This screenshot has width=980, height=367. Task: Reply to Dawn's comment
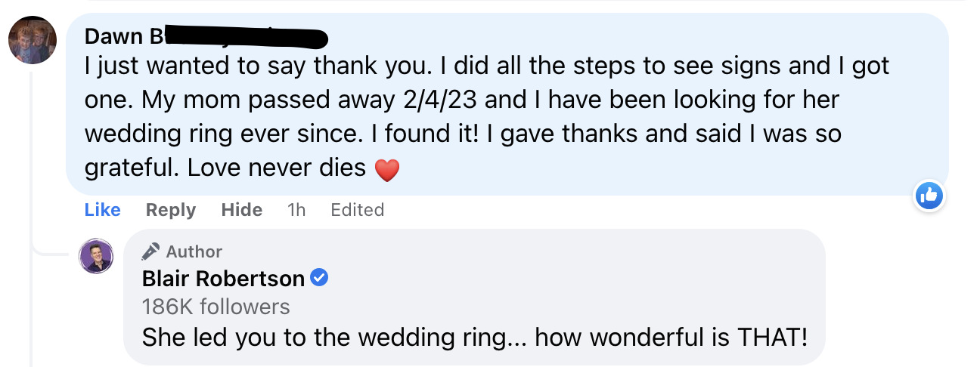coord(170,210)
